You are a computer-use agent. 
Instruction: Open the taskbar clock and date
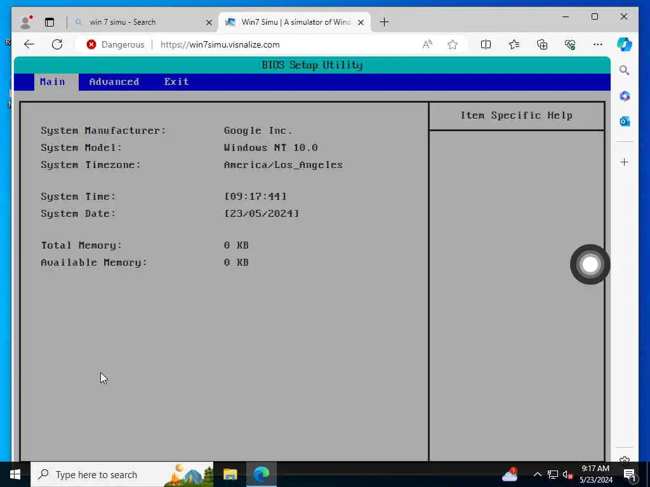click(x=595, y=474)
